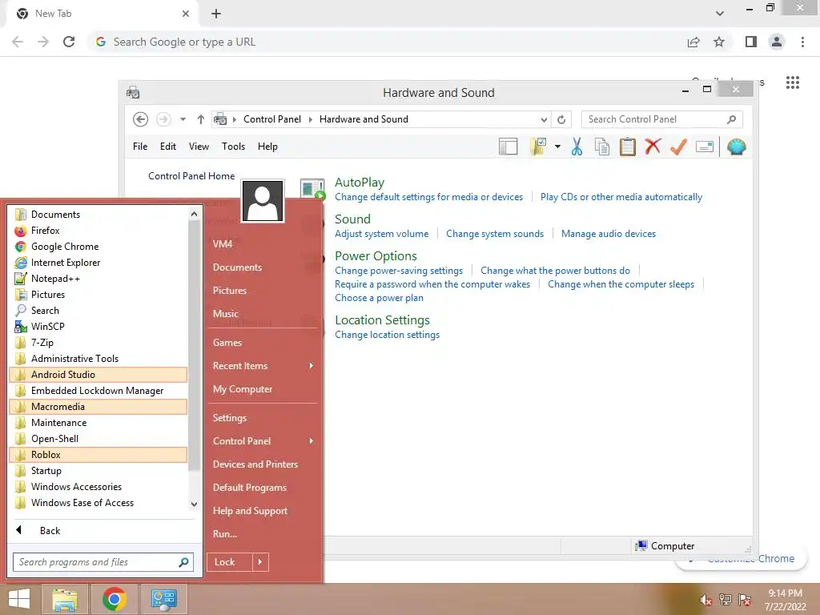This screenshot has height=615, width=820.
Task: Click Control Panel icon on taskbar
Action: click(x=163, y=599)
